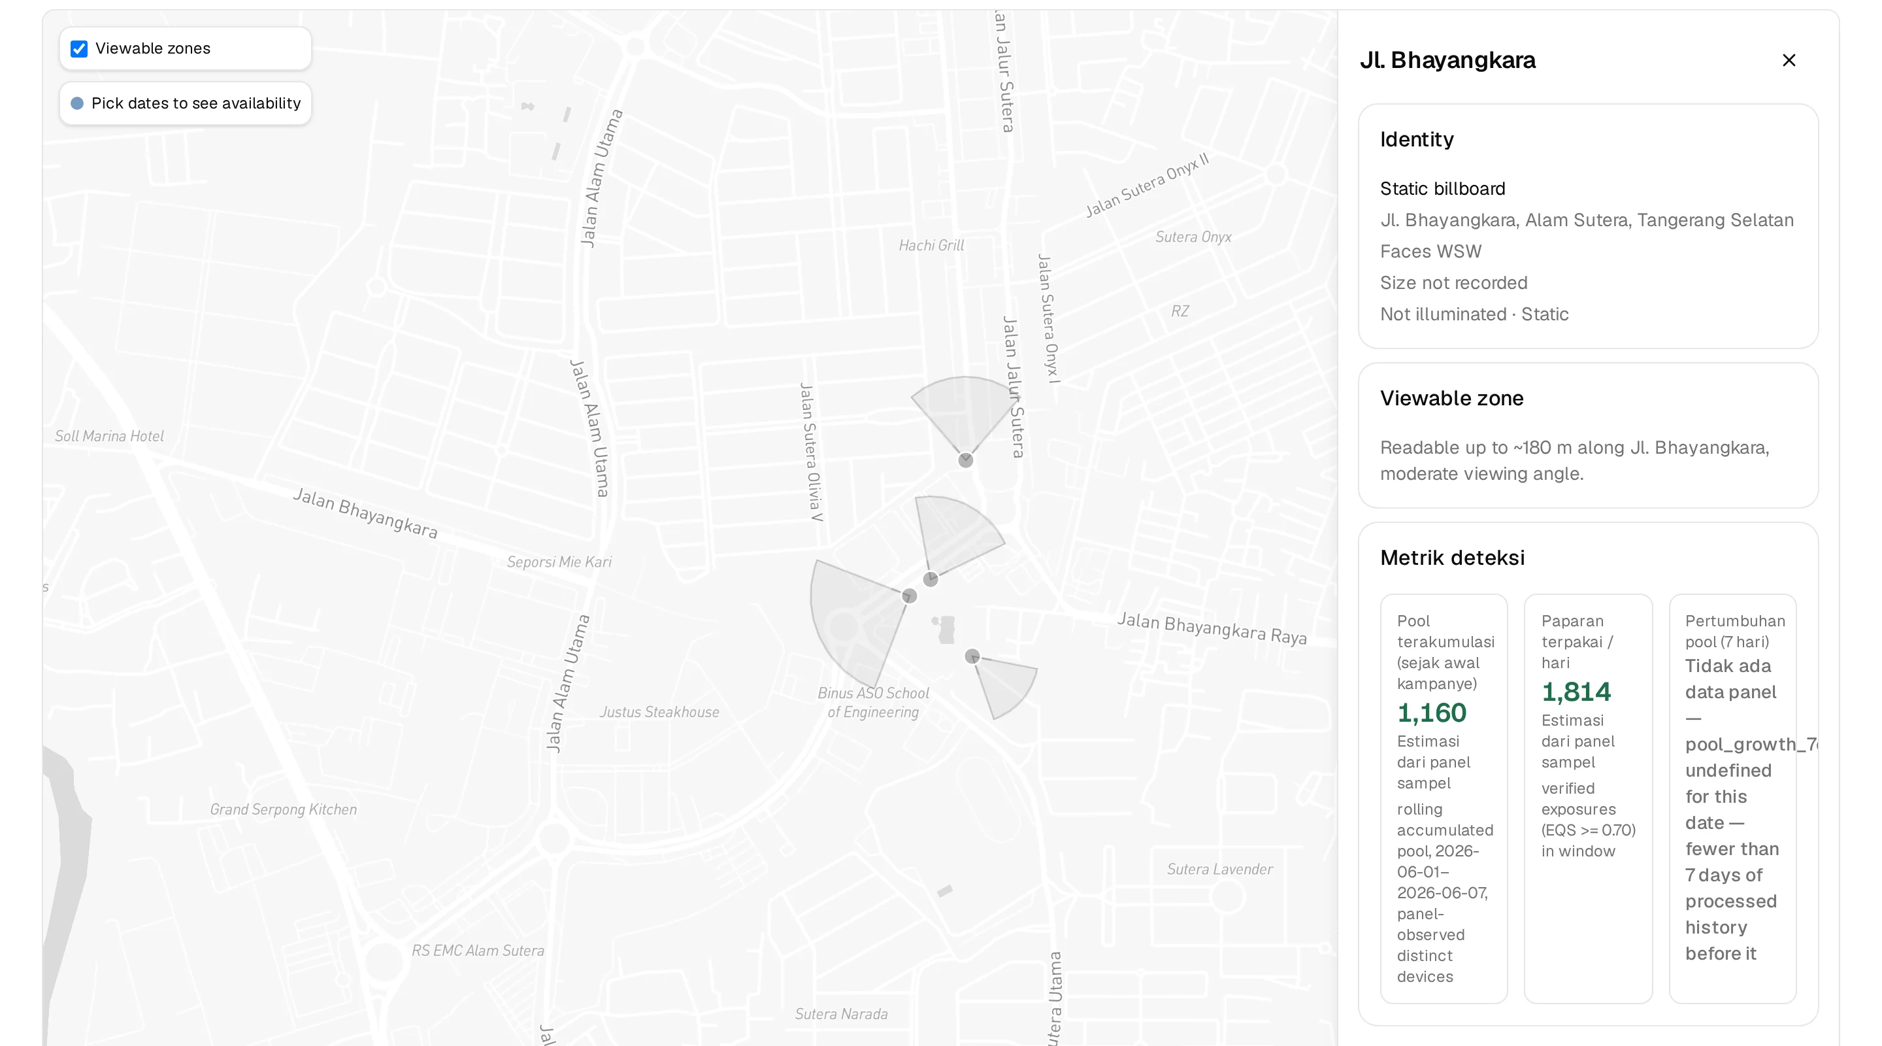Open Pick dates to see availability
This screenshot has height=1046, width=1882.
pos(186,103)
